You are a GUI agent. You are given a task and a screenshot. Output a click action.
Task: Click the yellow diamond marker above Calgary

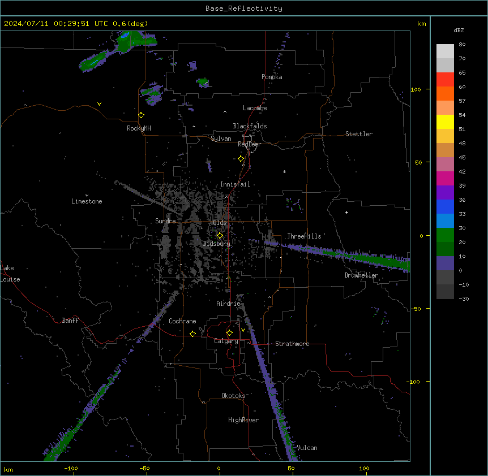click(229, 333)
